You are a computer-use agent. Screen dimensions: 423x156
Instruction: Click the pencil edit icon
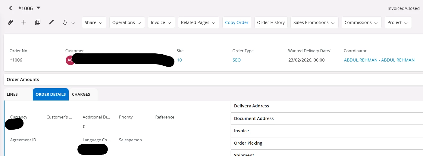(x=52, y=22)
